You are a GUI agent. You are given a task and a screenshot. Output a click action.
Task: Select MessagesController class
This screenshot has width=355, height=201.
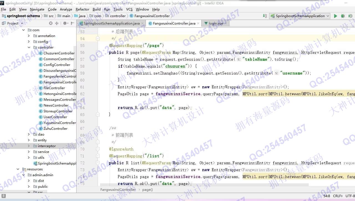tap(60, 100)
